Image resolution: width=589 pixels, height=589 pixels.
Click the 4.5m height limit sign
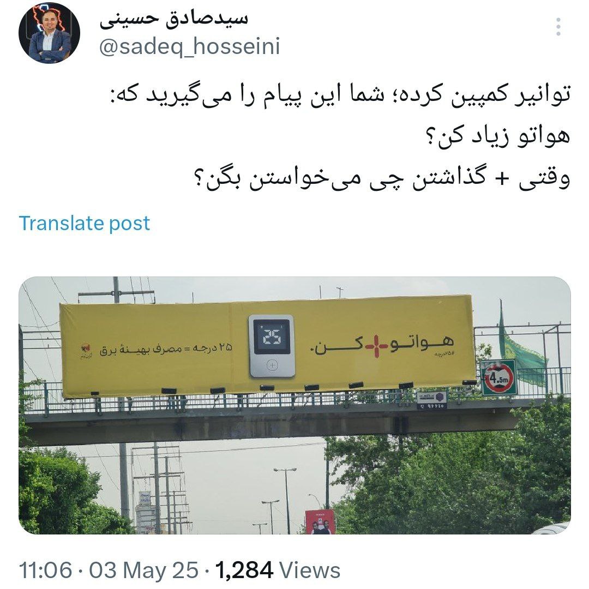point(498,377)
